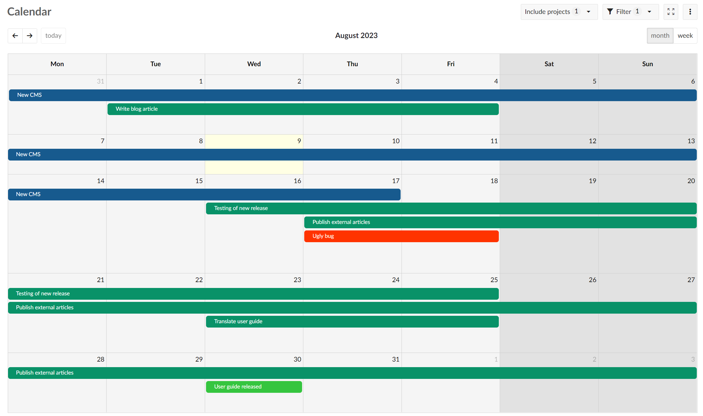
Task: Open the filter funnel icon
Action: [610, 11]
